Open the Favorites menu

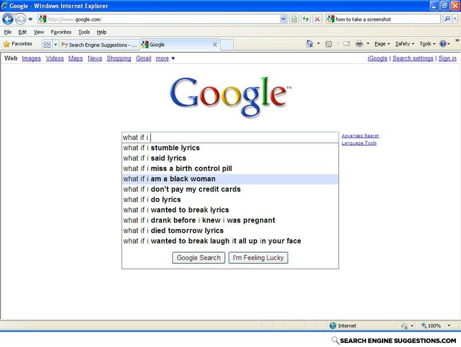[61, 32]
